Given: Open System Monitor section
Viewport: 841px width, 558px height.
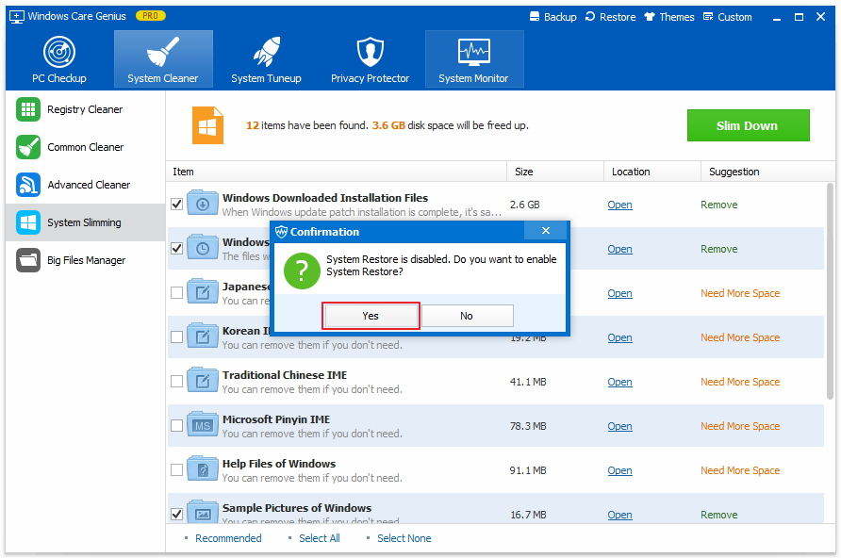Looking at the screenshot, I should 473,59.
